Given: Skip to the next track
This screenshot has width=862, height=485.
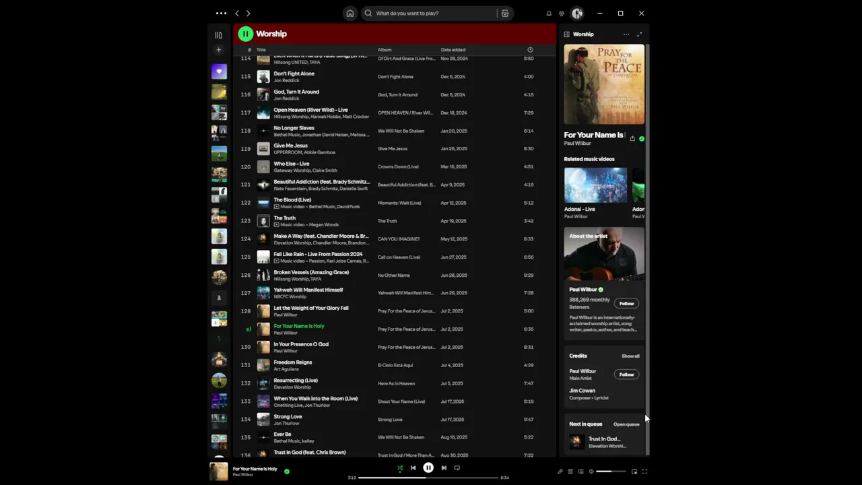Looking at the screenshot, I should [444, 468].
